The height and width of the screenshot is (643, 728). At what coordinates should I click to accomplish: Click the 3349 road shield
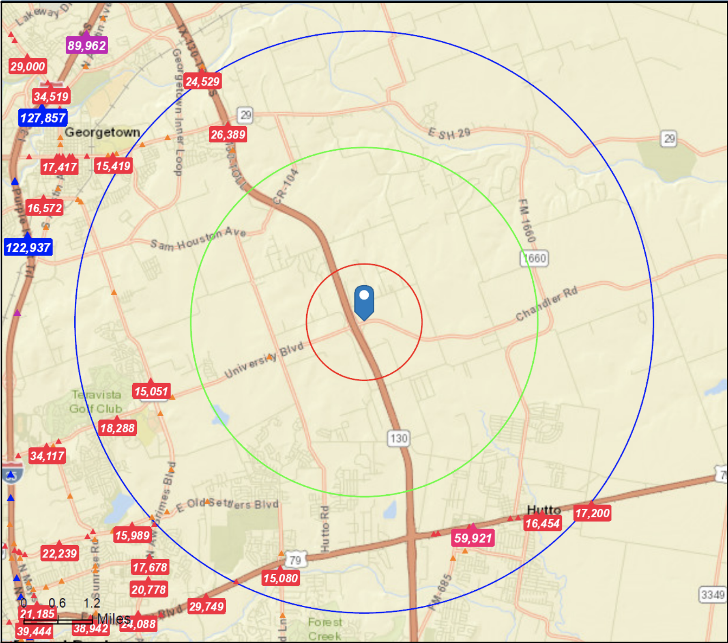tap(712, 595)
